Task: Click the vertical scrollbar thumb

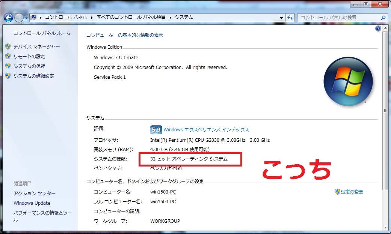Action: (385, 110)
